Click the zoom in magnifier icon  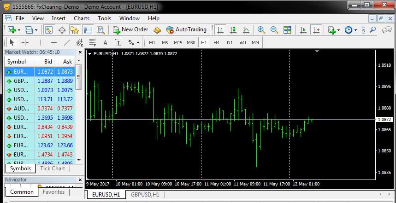261,30
